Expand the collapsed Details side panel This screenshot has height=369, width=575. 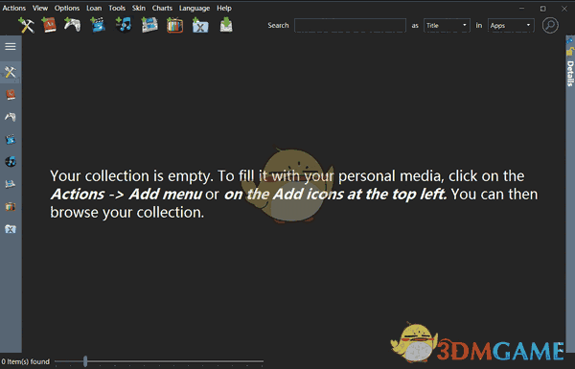coord(570,74)
